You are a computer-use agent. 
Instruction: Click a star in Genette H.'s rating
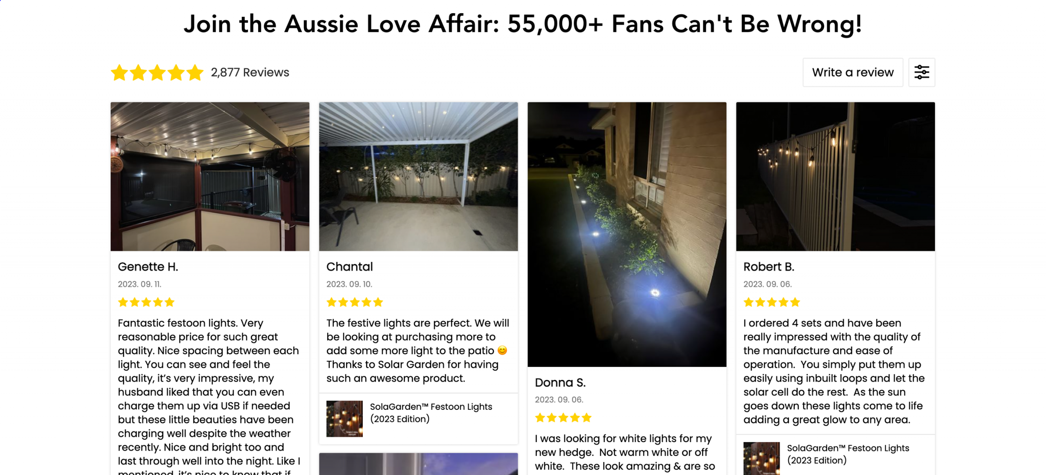[145, 302]
